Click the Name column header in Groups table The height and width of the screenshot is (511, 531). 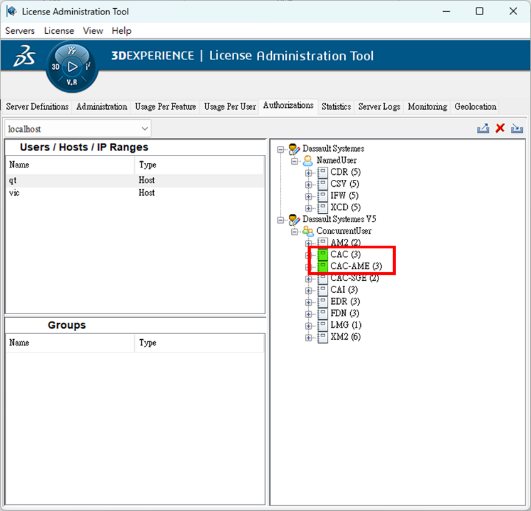pos(70,343)
